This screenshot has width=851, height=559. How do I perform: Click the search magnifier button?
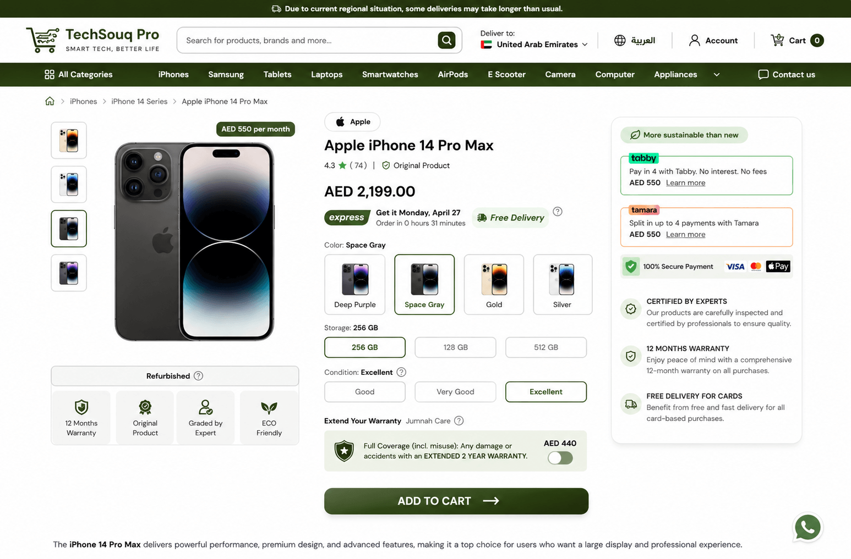point(446,40)
